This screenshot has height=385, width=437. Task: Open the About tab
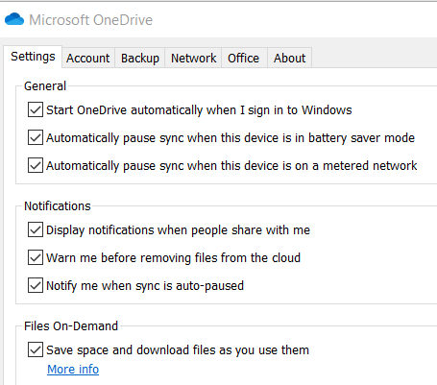click(289, 59)
